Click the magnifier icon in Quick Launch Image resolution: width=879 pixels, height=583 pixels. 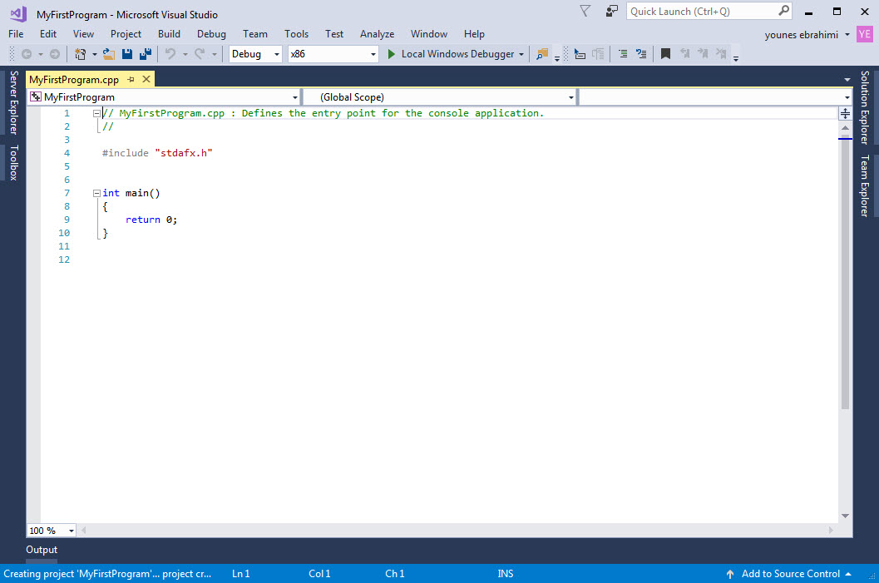783,11
